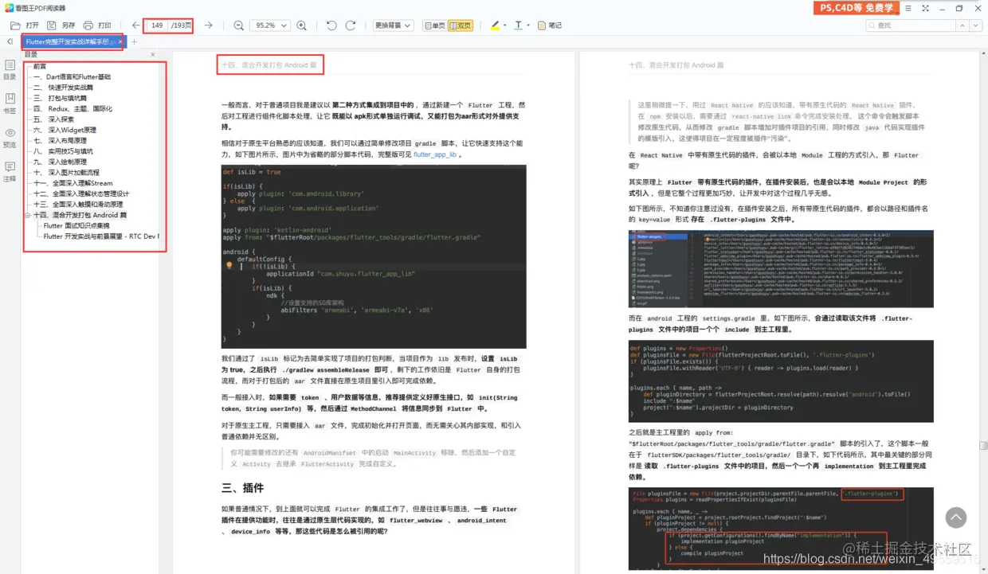Open outline entry 十一、全面深入理解Stream
This screenshot has width=988, height=574.
[x=73, y=183]
